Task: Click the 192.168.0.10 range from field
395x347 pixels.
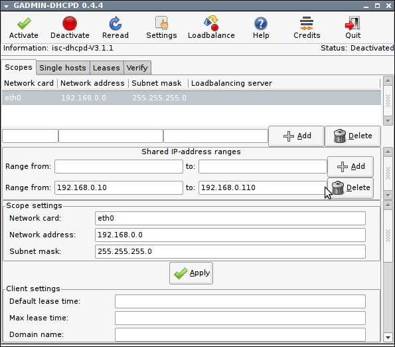Action: (x=119, y=187)
